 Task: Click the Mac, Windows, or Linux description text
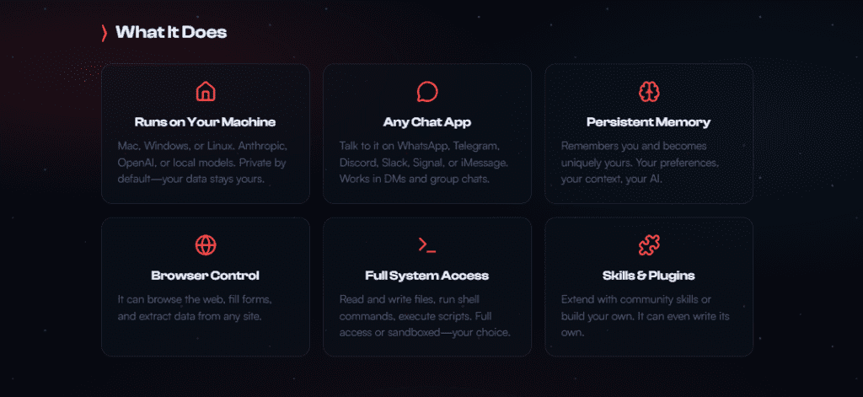pos(204,163)
